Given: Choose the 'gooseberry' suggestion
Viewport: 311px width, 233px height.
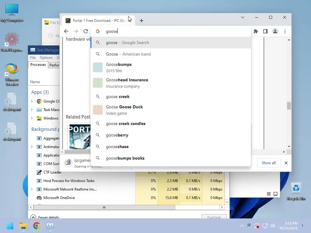Looking at the screenshot, I should tap(171, 135).
